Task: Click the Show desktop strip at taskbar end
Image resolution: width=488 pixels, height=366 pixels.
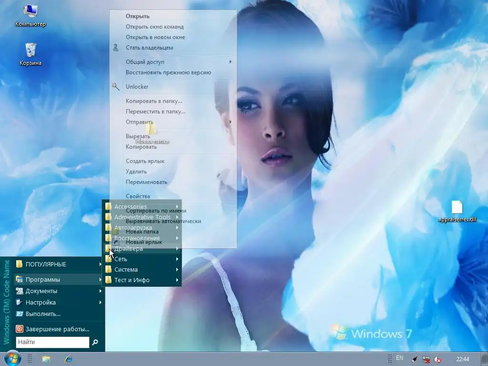Action: 484,359
